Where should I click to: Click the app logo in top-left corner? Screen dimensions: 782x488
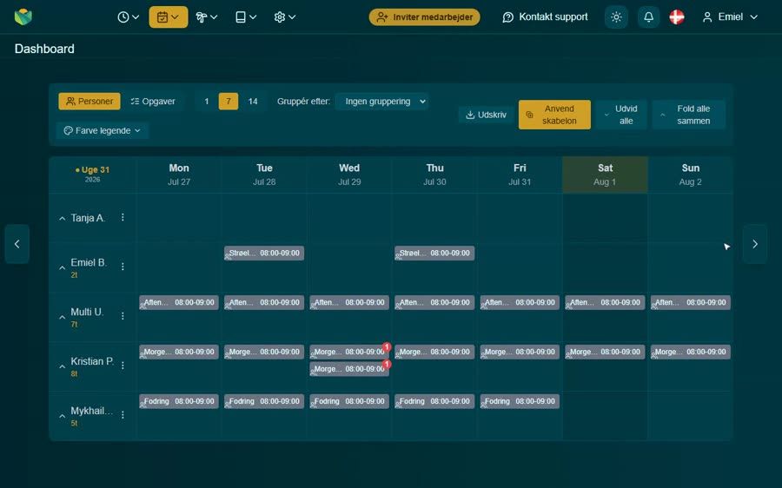(23, 17)
